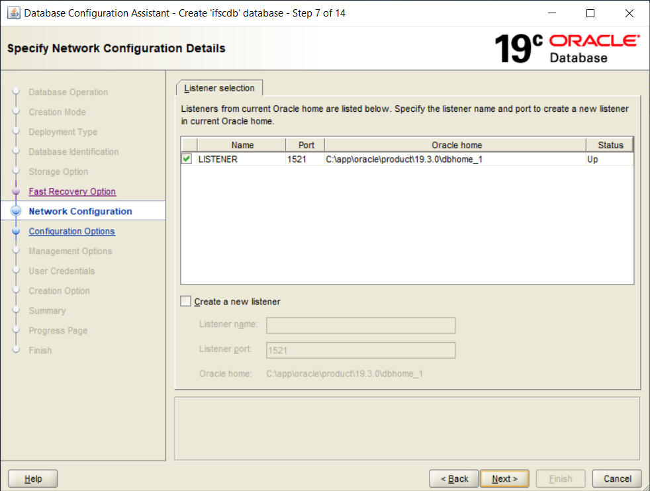Open Help for this wizard
Image resolution: width=650 pixels, height=491 pixels.
point(33,478)
